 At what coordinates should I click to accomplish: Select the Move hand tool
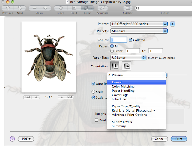pos(60,8)
